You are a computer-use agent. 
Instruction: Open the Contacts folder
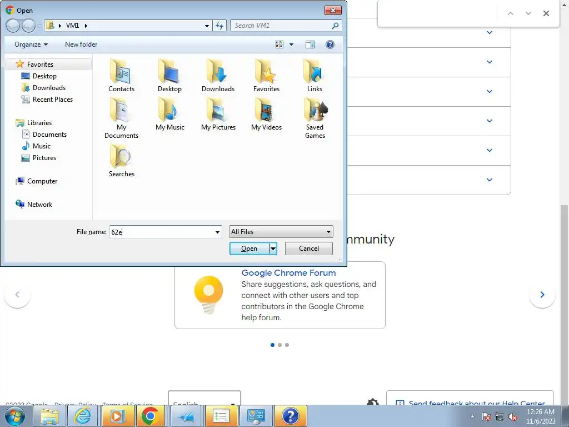pyautogui.click(x=121, y=76)
